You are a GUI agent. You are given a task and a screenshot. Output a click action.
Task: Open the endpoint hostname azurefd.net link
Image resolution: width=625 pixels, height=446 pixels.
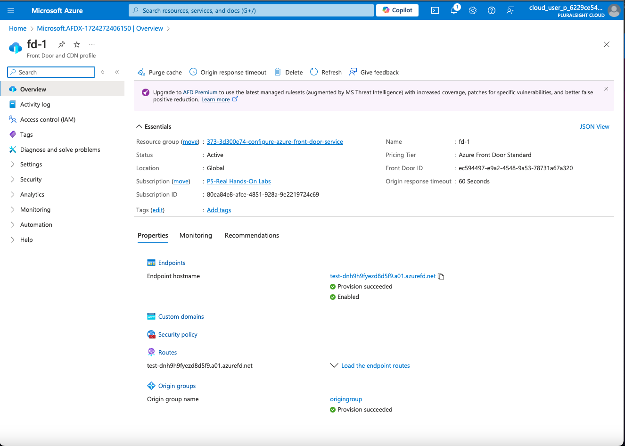383,276
